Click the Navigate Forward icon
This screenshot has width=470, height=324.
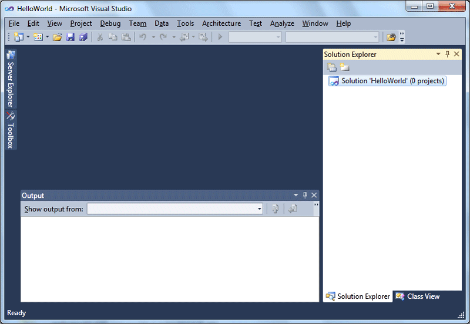tap(203, 37)
